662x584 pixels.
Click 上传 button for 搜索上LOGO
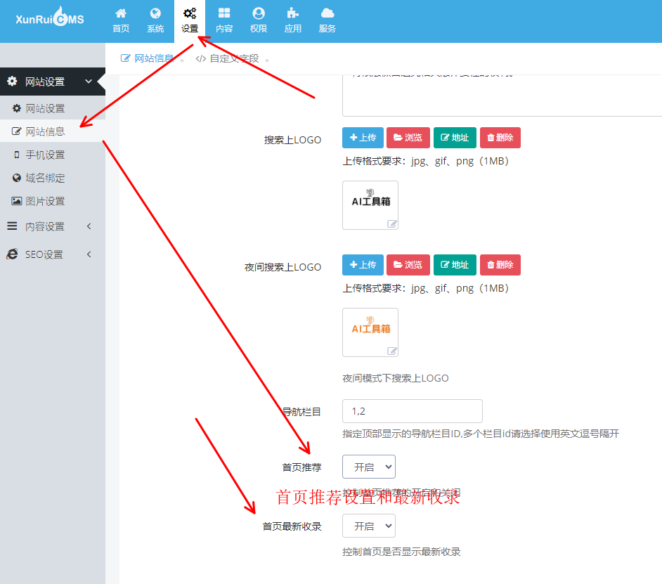click(363, 138)
